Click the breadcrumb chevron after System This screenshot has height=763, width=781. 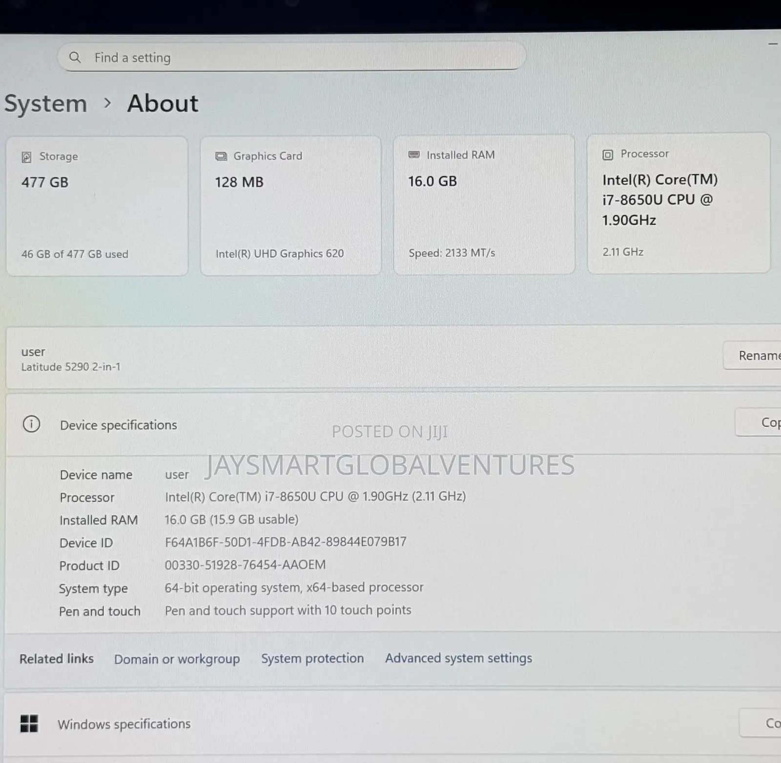click(108, 103)
